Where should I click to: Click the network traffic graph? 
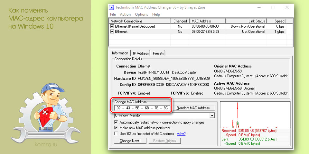tap(255, 115)
